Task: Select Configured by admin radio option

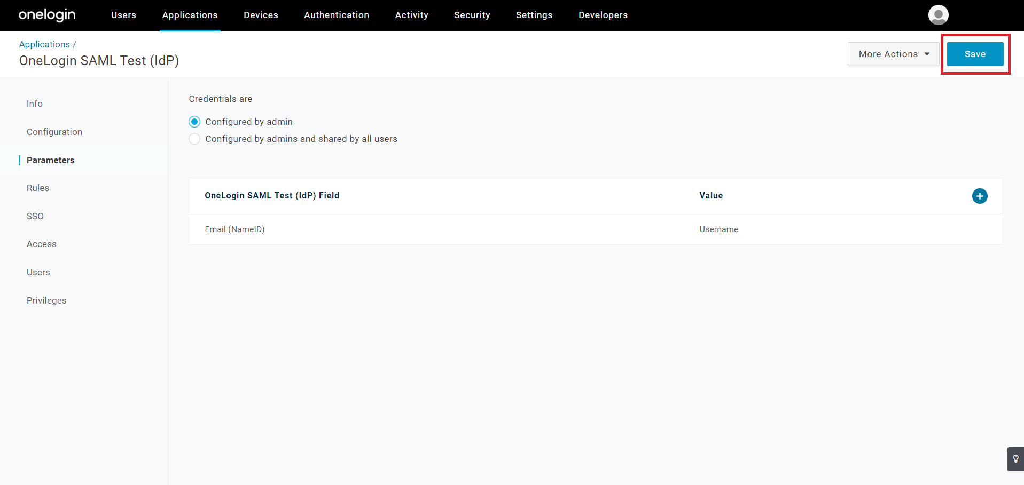Action: point(194,122)
